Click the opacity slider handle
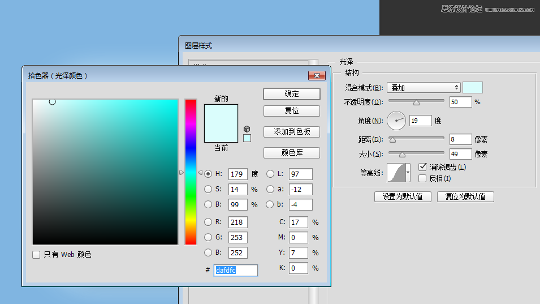540x304 pixels. (417, 103)
